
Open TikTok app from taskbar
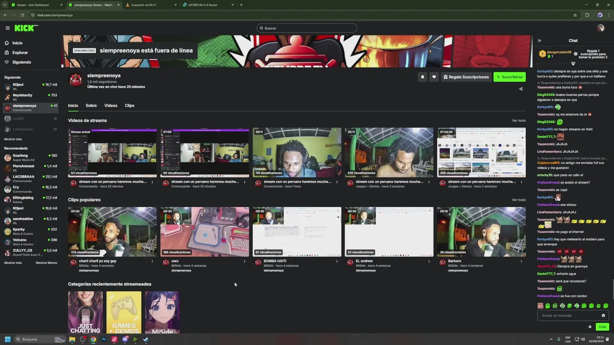[114, 339]
